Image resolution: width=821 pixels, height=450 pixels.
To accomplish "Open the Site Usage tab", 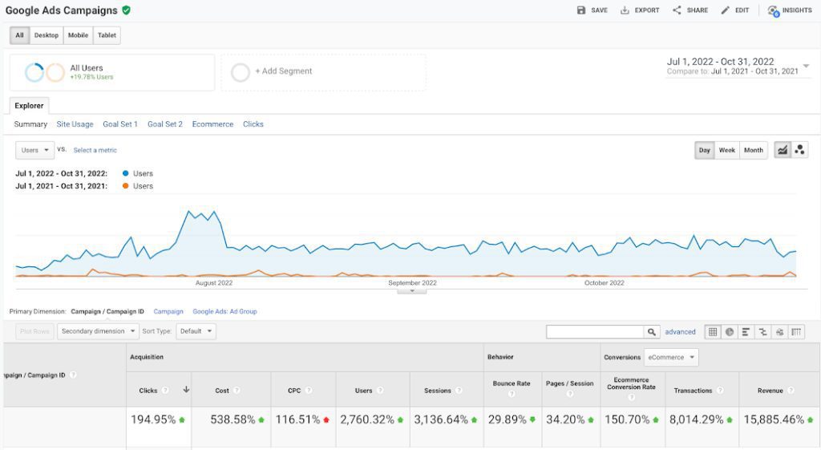I will point(75,124).
